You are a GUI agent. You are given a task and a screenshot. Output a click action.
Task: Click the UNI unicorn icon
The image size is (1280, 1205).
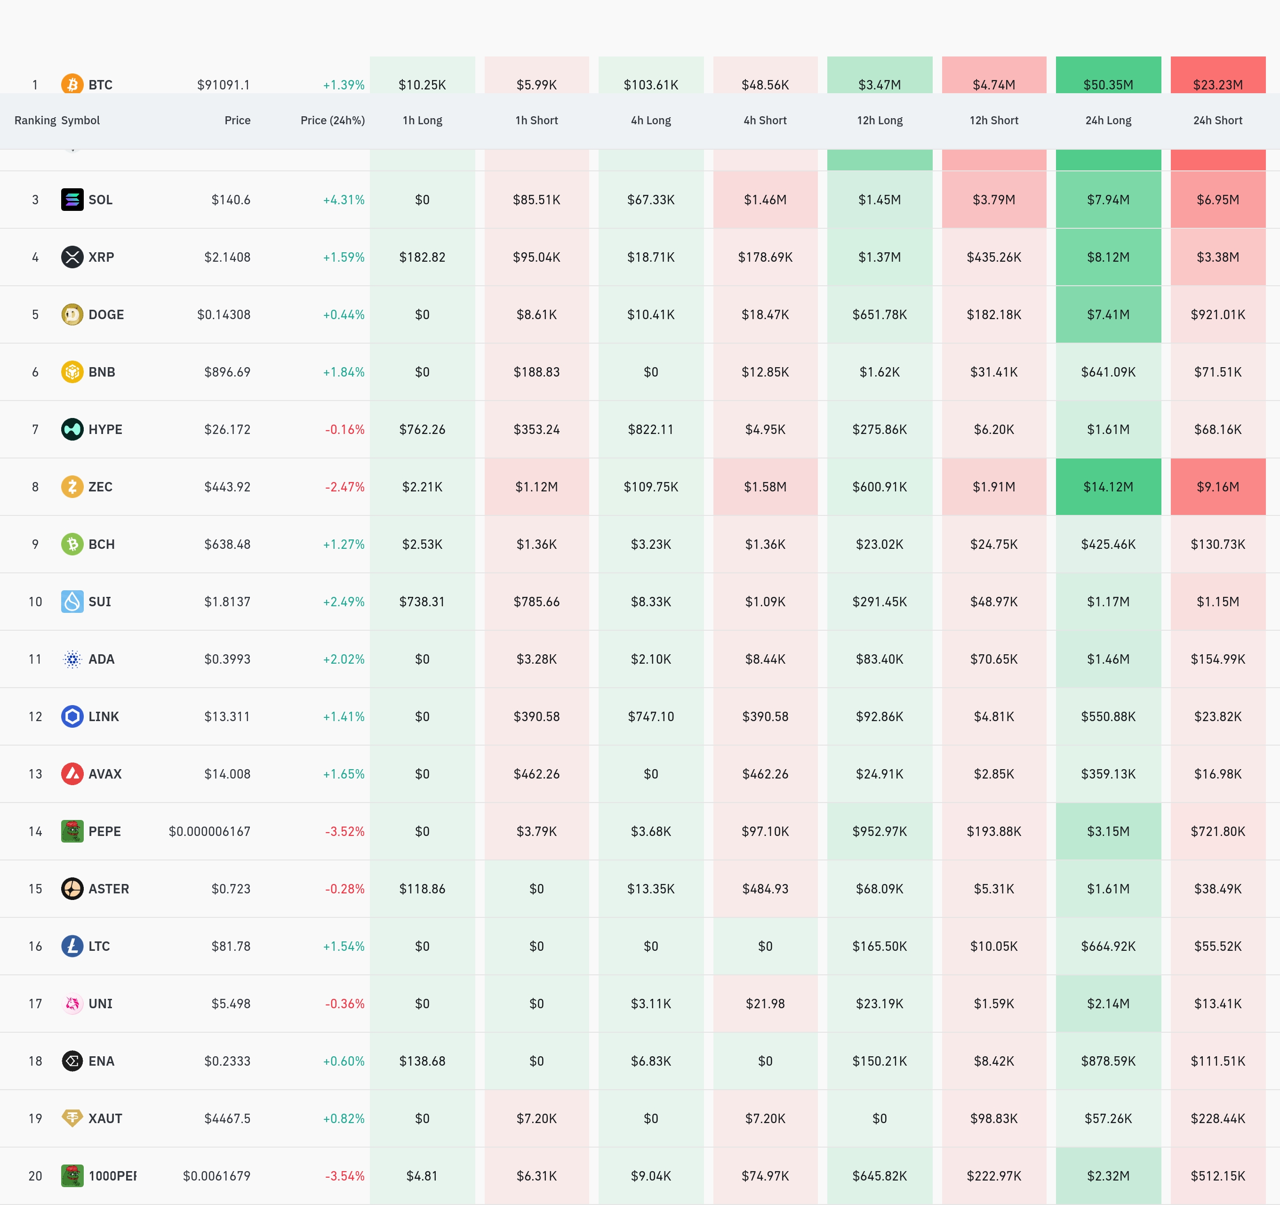click(x=72, y=1004)
